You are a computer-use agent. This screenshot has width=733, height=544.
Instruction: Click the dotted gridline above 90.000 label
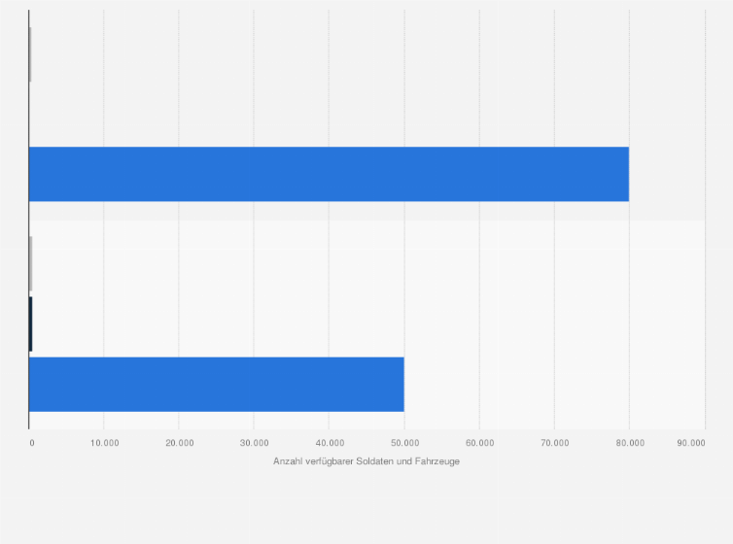[705, 220]
